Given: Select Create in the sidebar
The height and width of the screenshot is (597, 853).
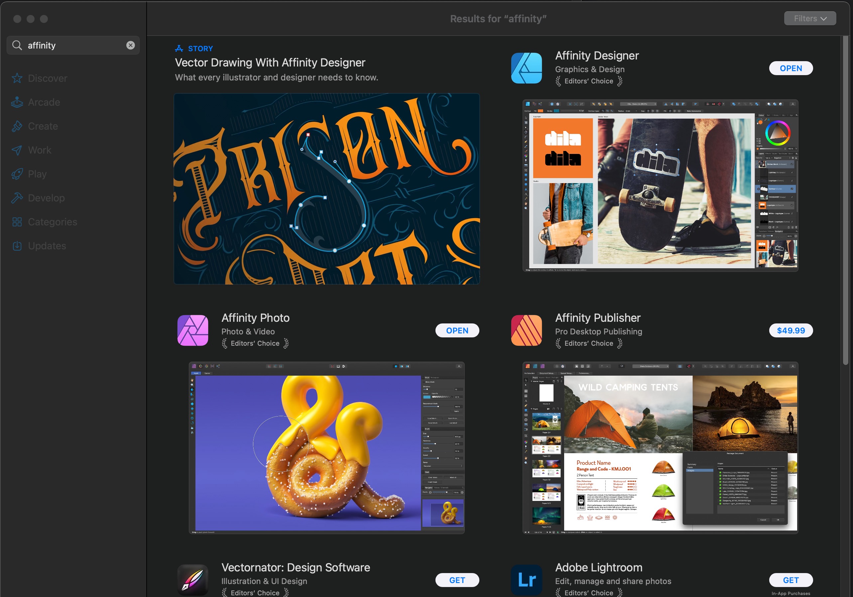Looking at the screenshot, I should coord(43,126).
